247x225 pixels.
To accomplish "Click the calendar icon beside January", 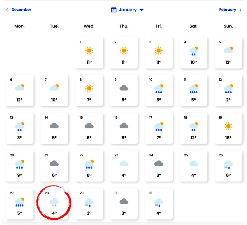I will tap(114, 10).
